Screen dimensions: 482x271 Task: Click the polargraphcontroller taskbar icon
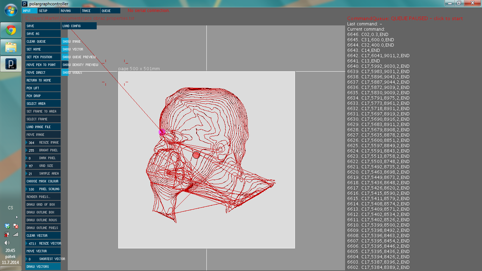[x=11, y=64]
